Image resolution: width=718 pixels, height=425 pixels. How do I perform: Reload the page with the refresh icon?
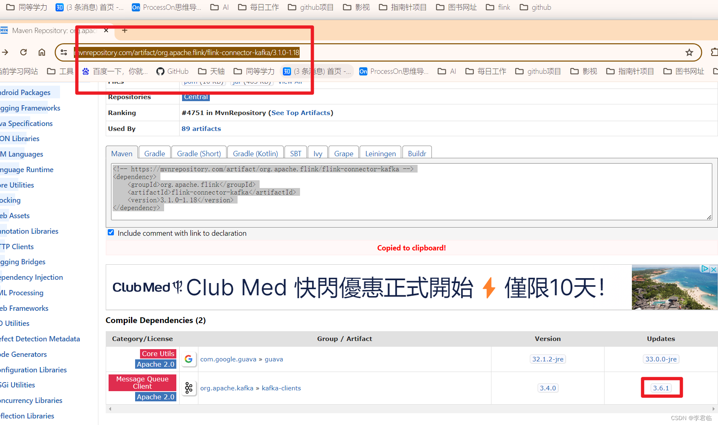(24, 52)
